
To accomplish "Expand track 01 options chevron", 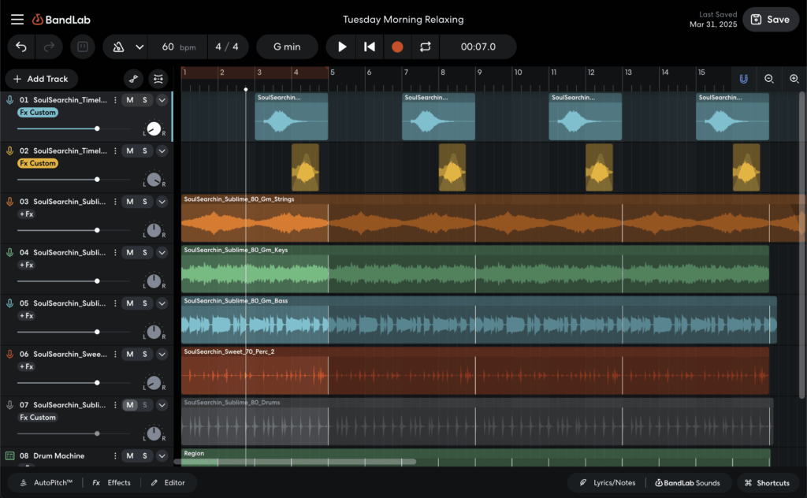I will pos(162,100).
